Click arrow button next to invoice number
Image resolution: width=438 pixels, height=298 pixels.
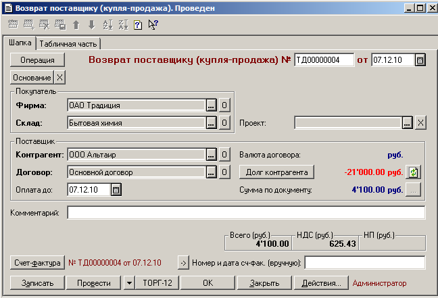point(182,262)
